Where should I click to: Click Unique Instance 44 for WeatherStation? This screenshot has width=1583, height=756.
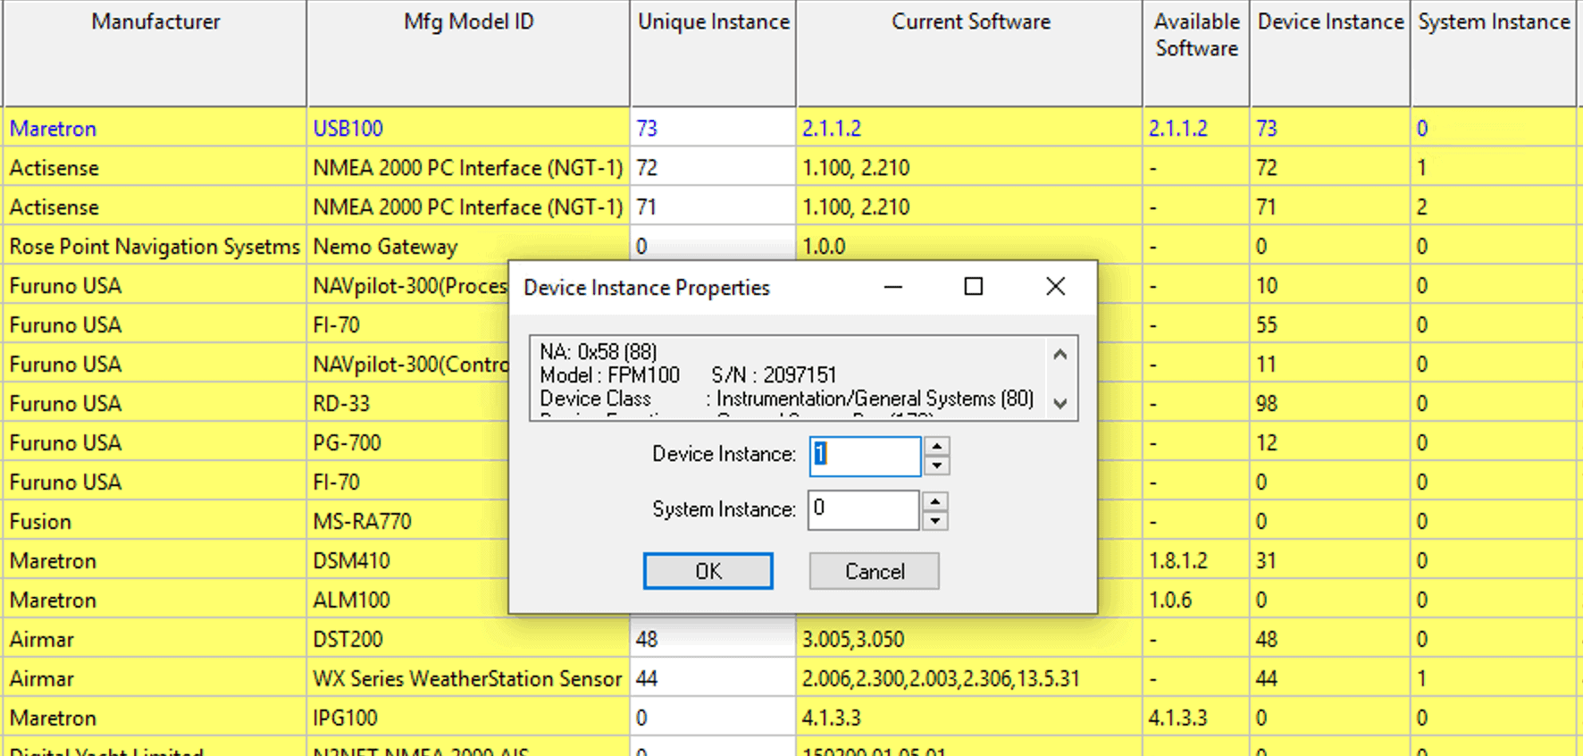[713, 678]
